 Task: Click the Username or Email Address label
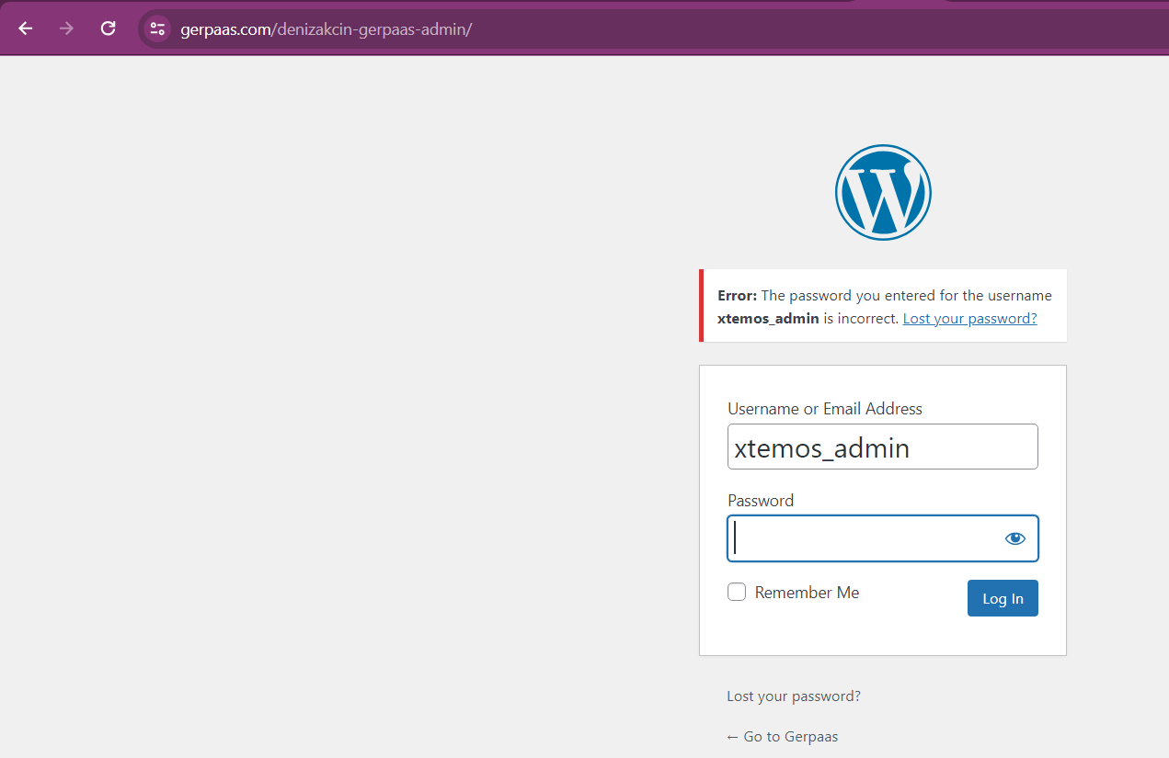click(x=825, y=409)
